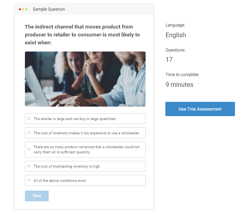Choose radio for 'too expensive to use a wholesaler'
This screenshot has width=252, height=214.
29,133
